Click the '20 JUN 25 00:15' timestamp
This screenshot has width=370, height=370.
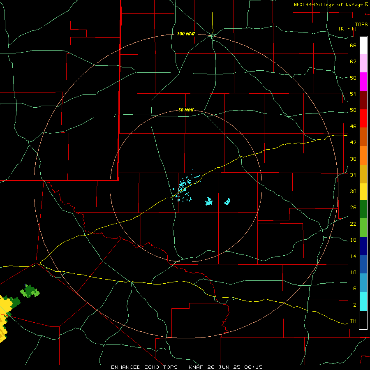pyautogui.click(x=235, y=367)
